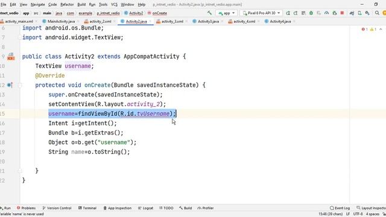Screen dimensions: 386x217
Task: Open the Profiler tool window
Action: [205, 208]
